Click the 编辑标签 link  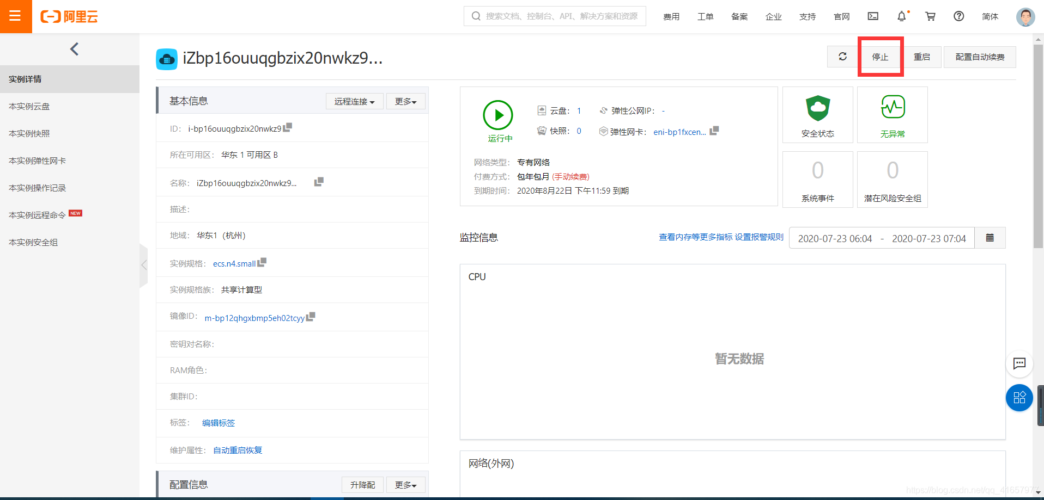coord(218,423)
